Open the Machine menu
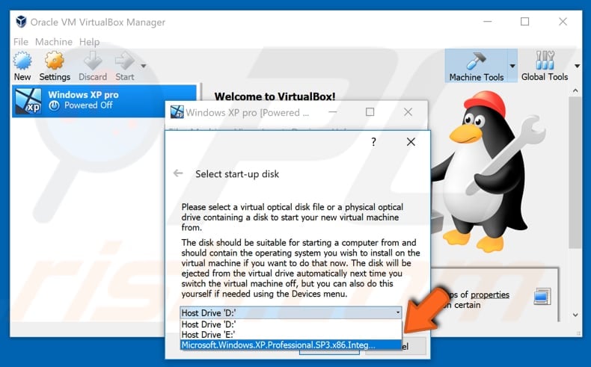The width and height of the screenshot is (591, 367). 54,42
